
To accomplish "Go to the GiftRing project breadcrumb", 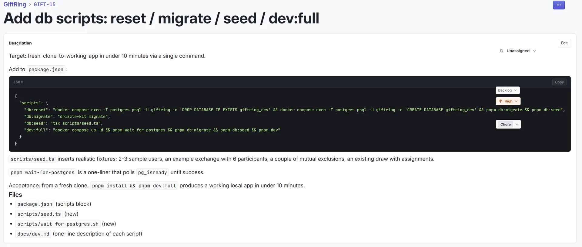I will point(15,5).
